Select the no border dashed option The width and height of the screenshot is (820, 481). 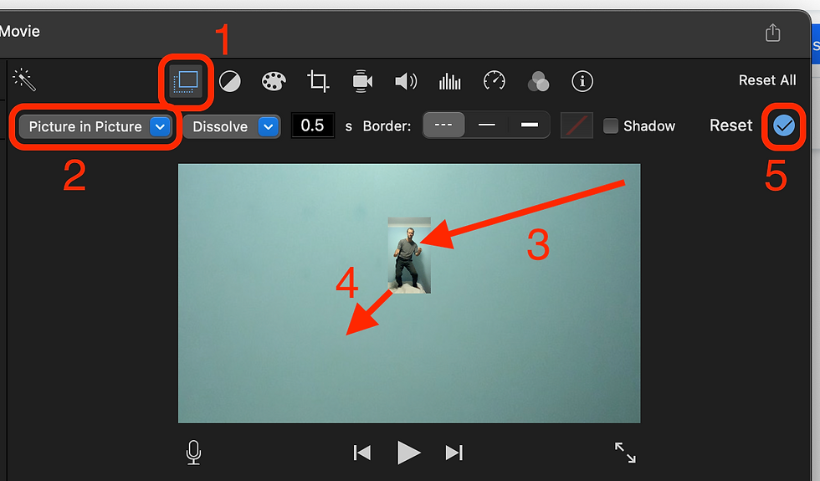(443, 125)
